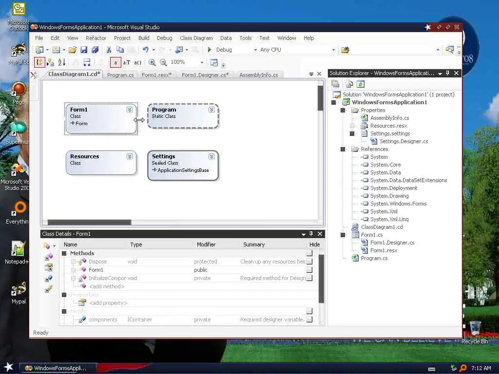The image size is (499, 374).
Task: Click WindowsFormsAppli... taskbar button
Action: [58, 368]
